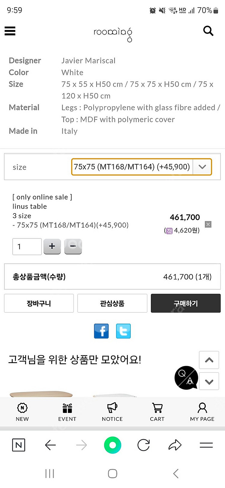Open the Q&A floating bubble
This screenshot has width=225, height=488.
(x=186, y=378)
